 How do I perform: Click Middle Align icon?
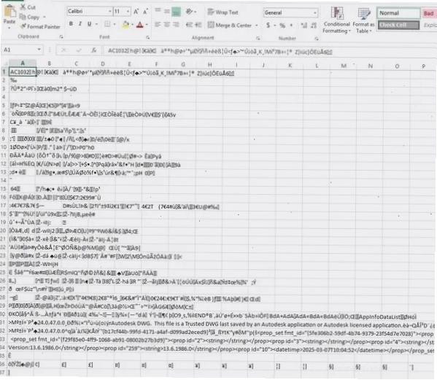[166, 11]
